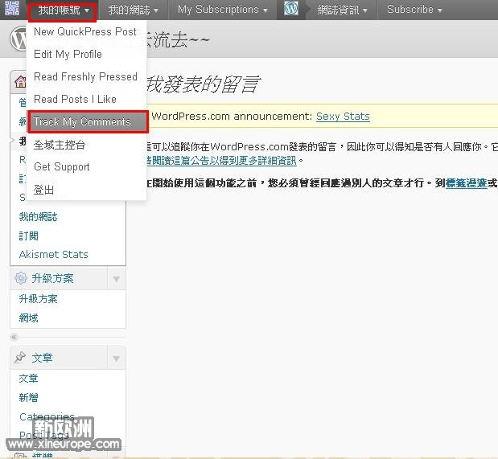The image size is (498, 459).
Task: Open 我的網誌 in sidebar
Action: click(38, 217)
